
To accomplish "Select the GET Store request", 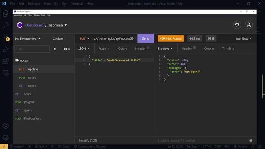I will point(43,94).
